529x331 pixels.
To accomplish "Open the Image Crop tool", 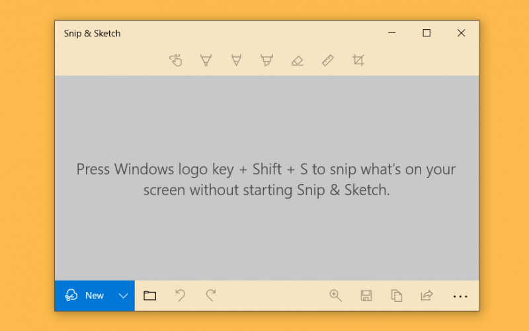I will pos(358,60).
